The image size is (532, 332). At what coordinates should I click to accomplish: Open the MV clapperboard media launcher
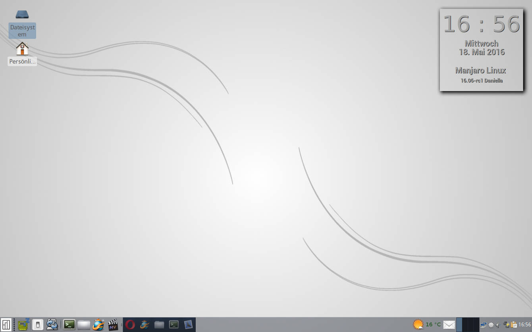point(113,325)
